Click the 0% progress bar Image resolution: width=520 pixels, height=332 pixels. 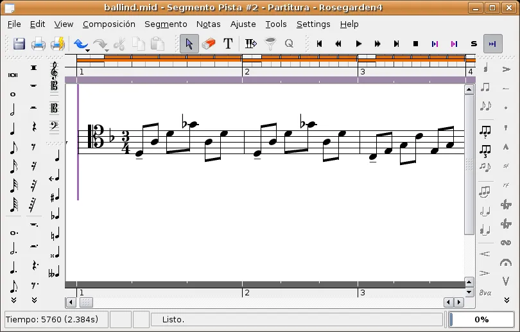pyautogui.click(x=481, y=320)
